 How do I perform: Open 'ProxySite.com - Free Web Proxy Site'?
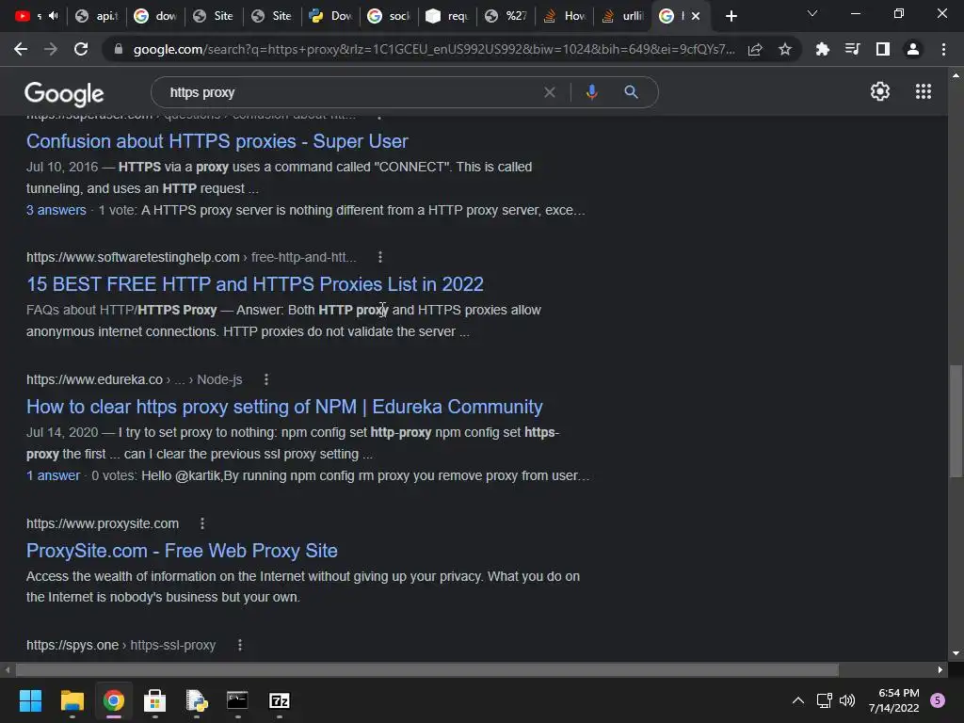coord(182,550)
